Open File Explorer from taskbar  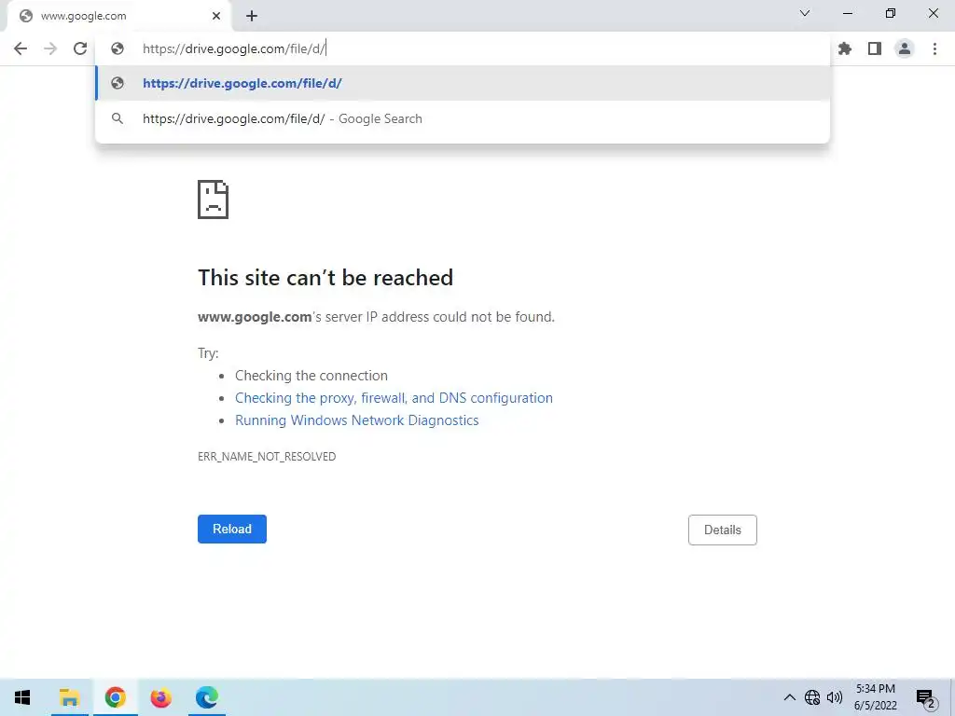(69, 697)
